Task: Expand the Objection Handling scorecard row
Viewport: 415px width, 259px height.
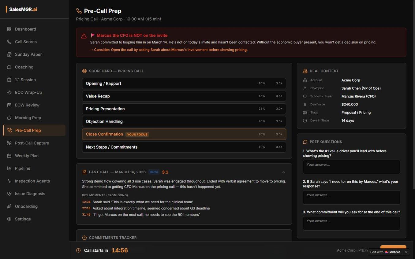Action: (x=184, y=121)
